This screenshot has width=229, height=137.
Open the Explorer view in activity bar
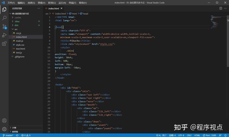4,9
